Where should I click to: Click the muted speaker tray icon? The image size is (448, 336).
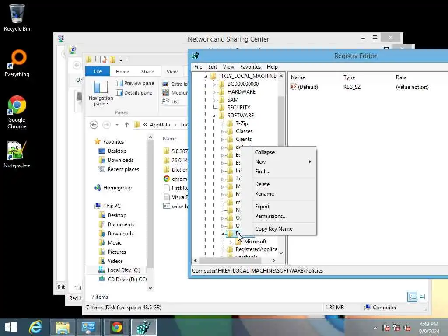[407, 328]
